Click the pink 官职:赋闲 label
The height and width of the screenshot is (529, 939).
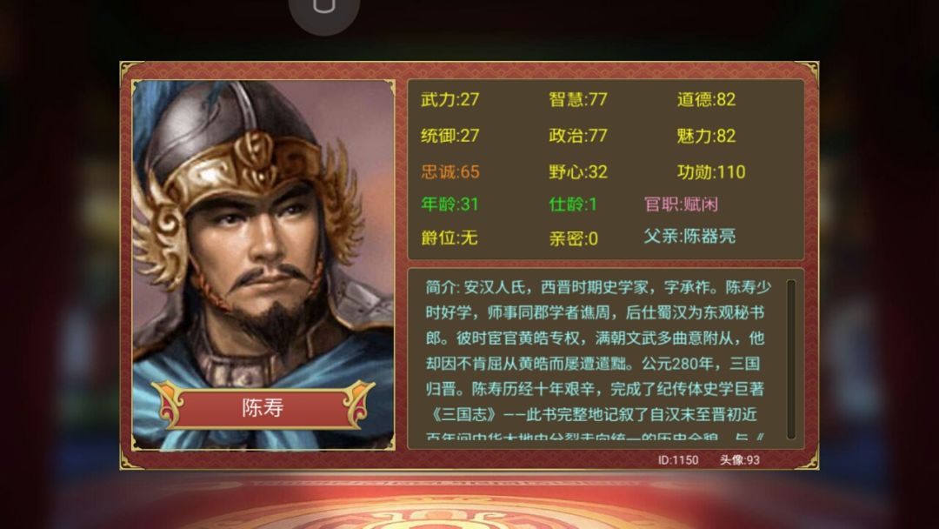click(681, 204)
